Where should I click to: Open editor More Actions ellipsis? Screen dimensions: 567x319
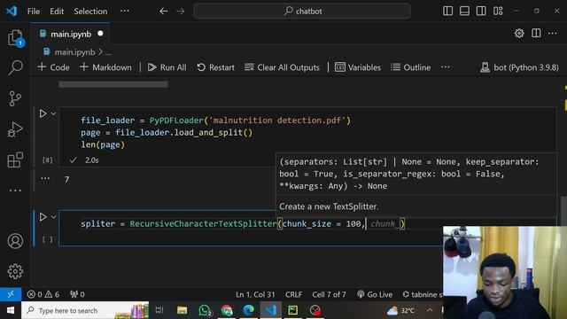[x=553, y=34]
